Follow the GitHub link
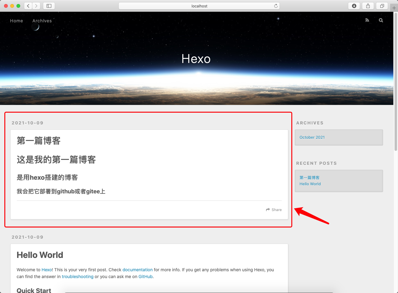 pyautogui.click(x=146, y=277)
